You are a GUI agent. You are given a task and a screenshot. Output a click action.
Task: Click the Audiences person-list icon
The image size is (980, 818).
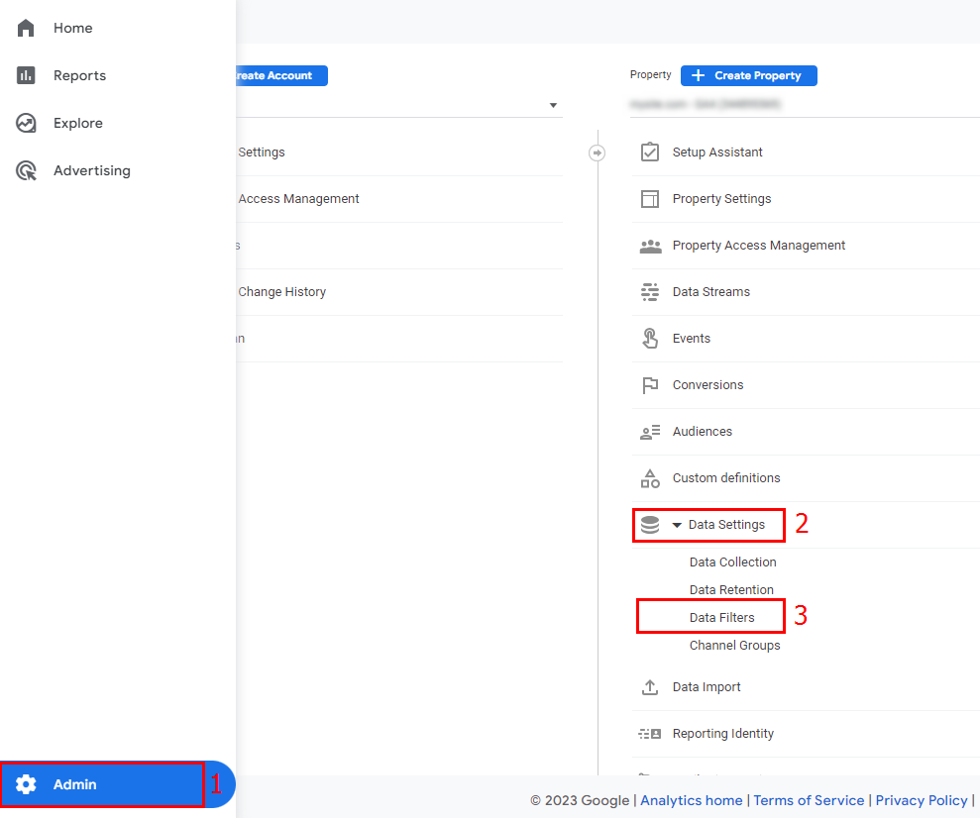click(x=650, y=432)
